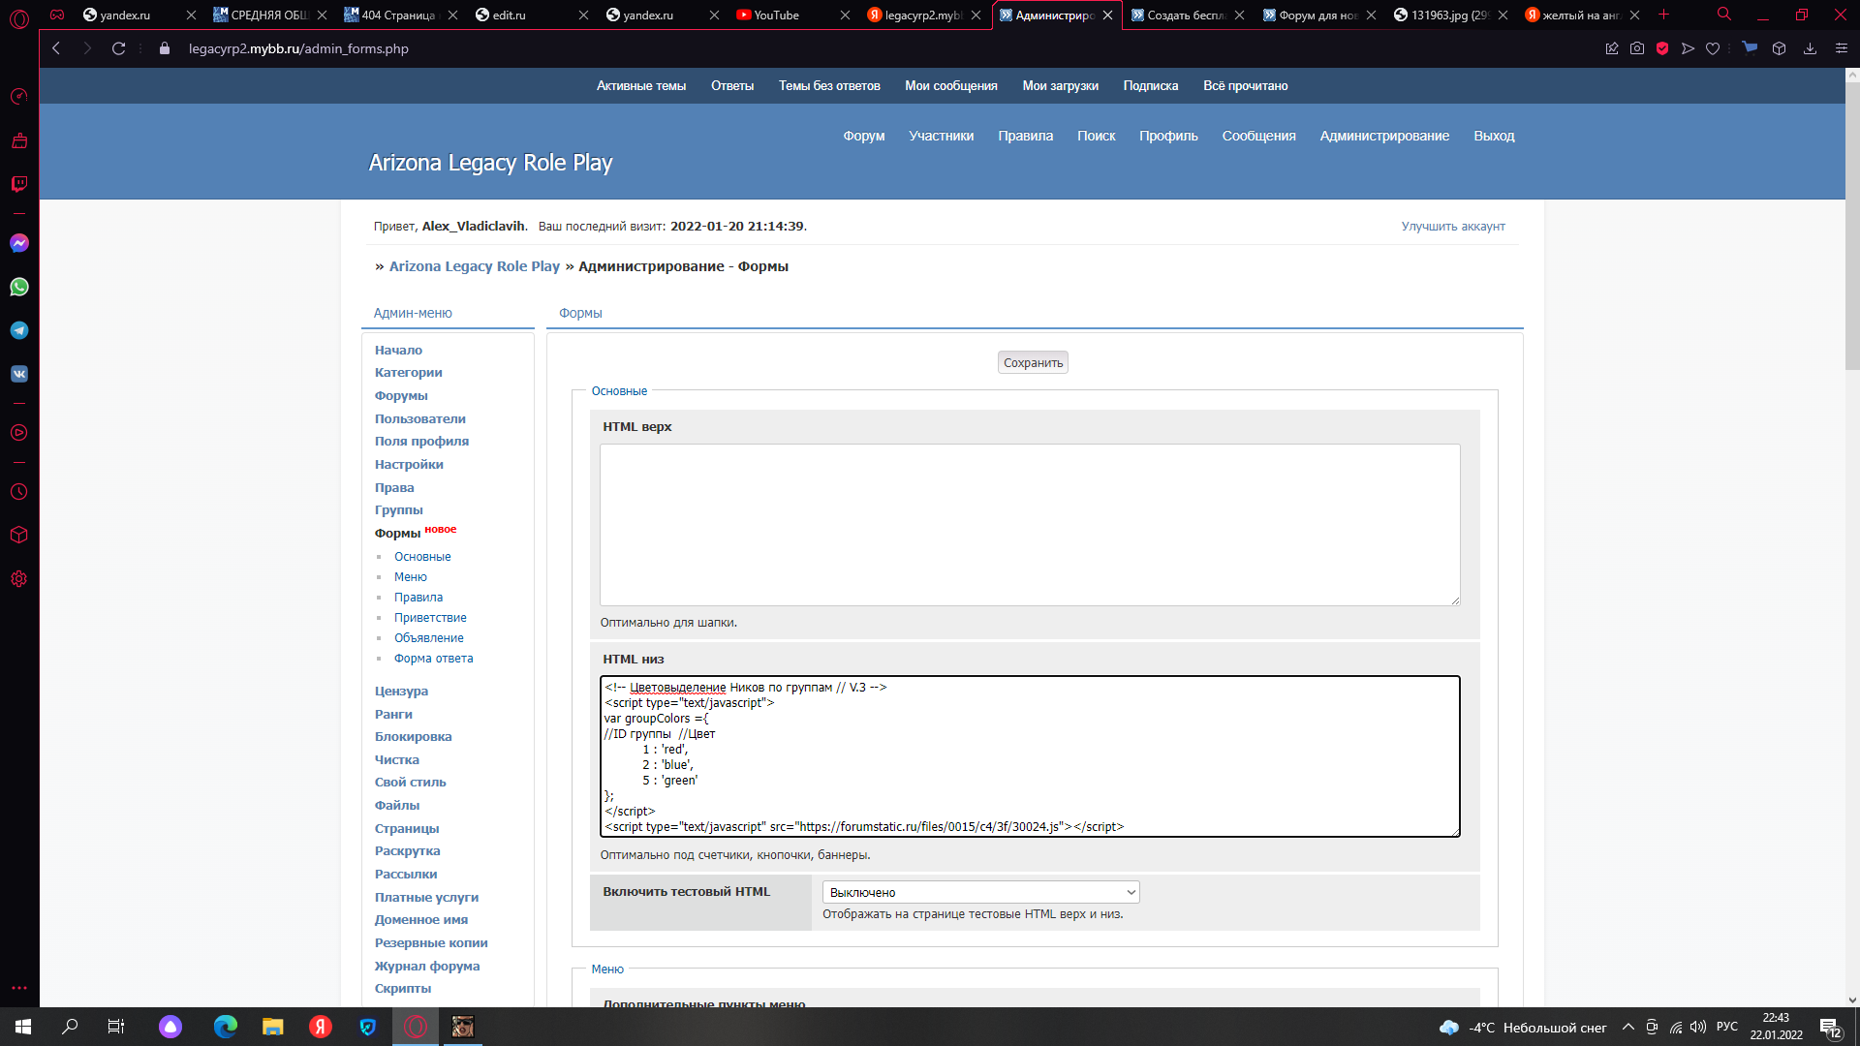
Task: Open 'Активные темы' menu item
Action: (x=641, y=86)
